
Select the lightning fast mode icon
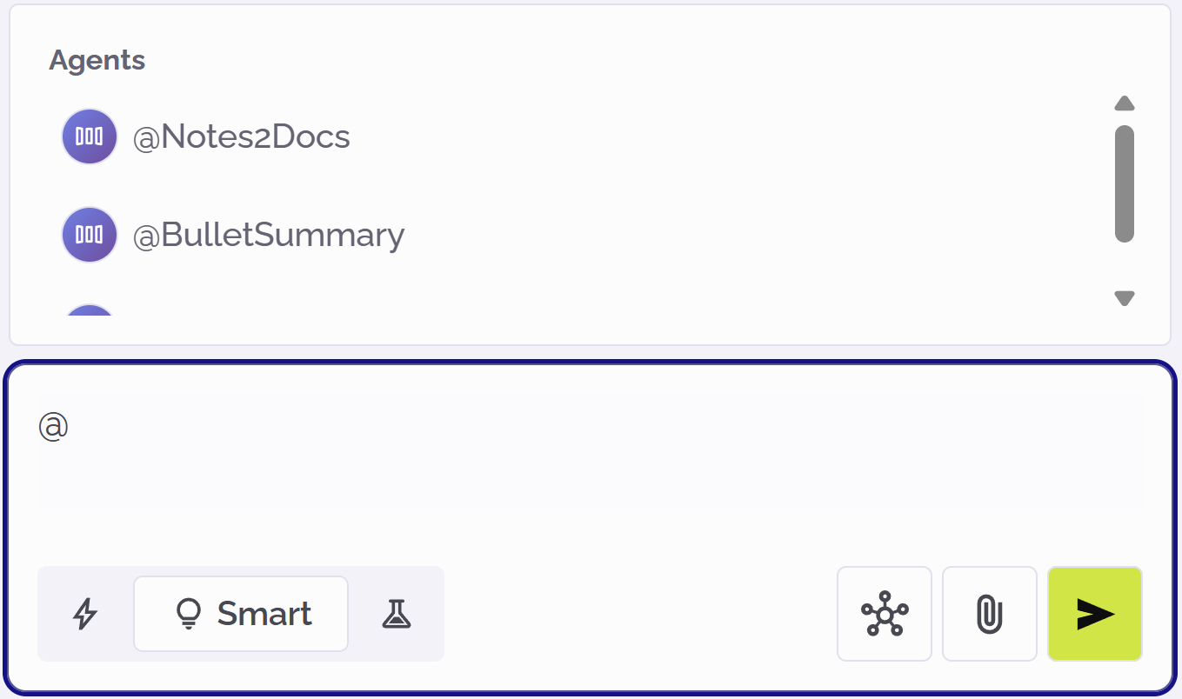tap(84, 614)
